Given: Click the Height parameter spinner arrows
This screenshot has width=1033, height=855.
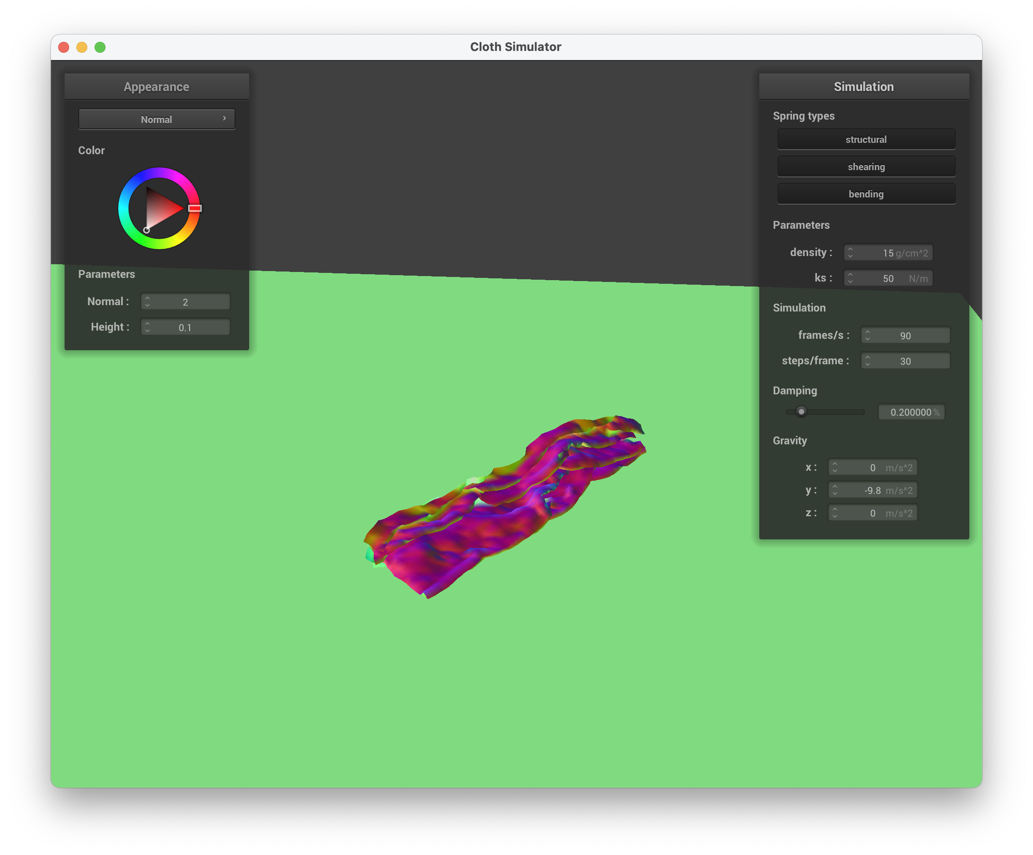Looking at the screenshot, I should click(x=147, y=327).
